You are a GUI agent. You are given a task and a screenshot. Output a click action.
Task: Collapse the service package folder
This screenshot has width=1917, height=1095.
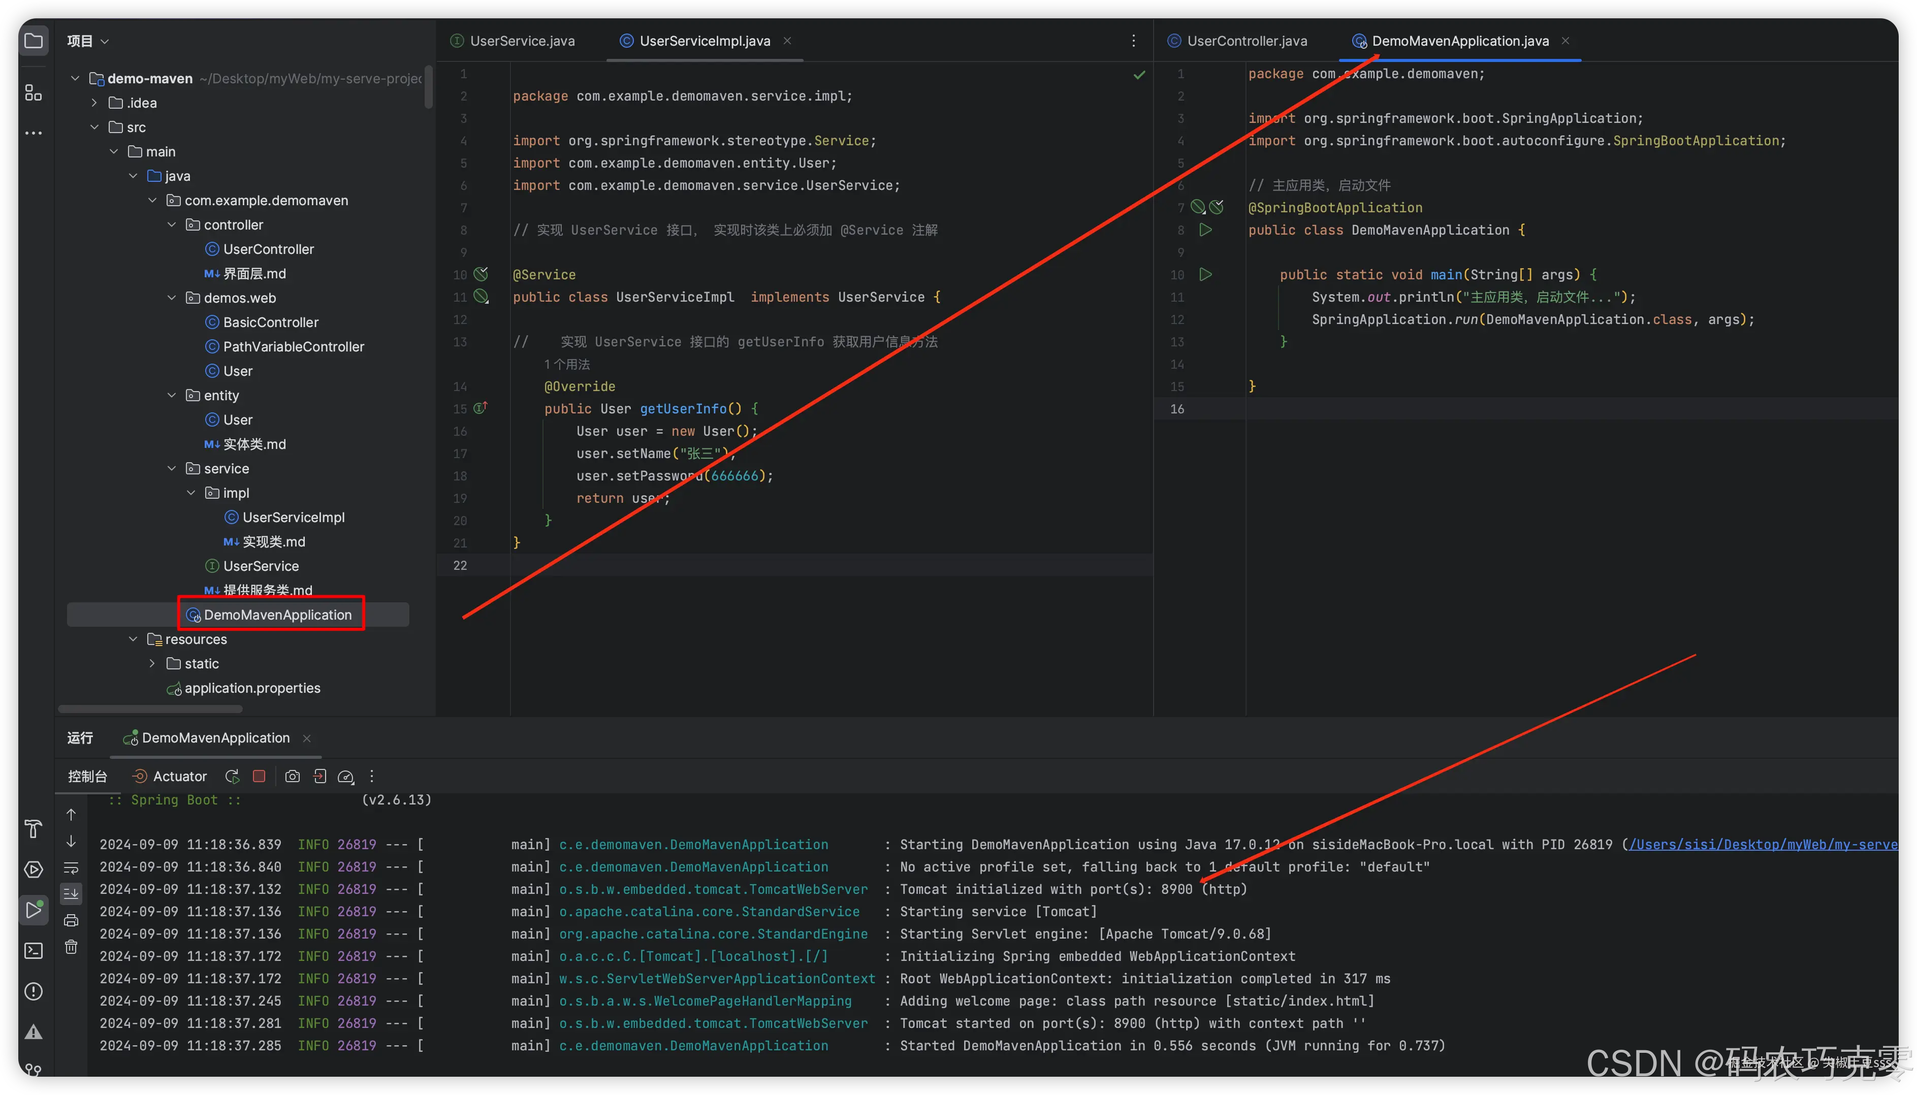(172, 469)
